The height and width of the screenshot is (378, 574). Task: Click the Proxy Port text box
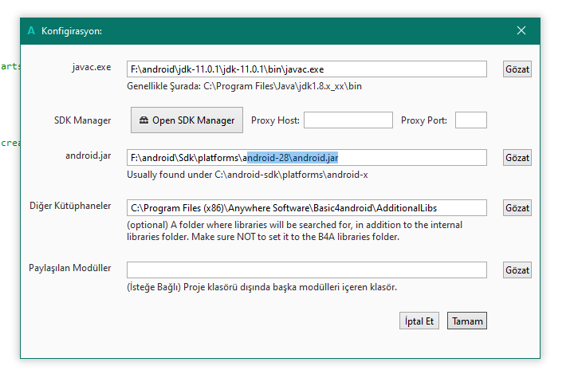(x=470, y=120)
